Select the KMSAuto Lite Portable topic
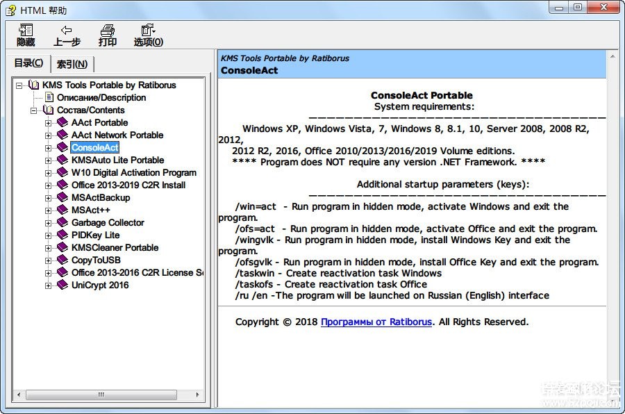 tap(117, 160)
